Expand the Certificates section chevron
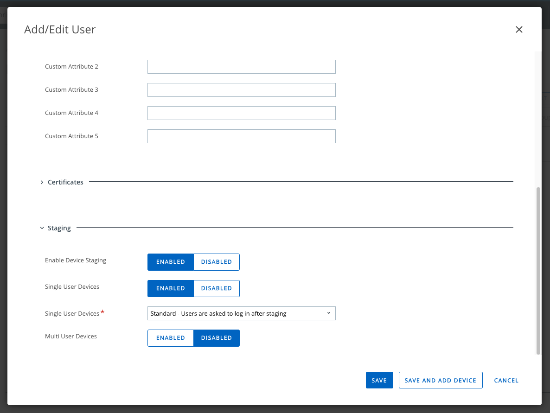 coord(42,182)
